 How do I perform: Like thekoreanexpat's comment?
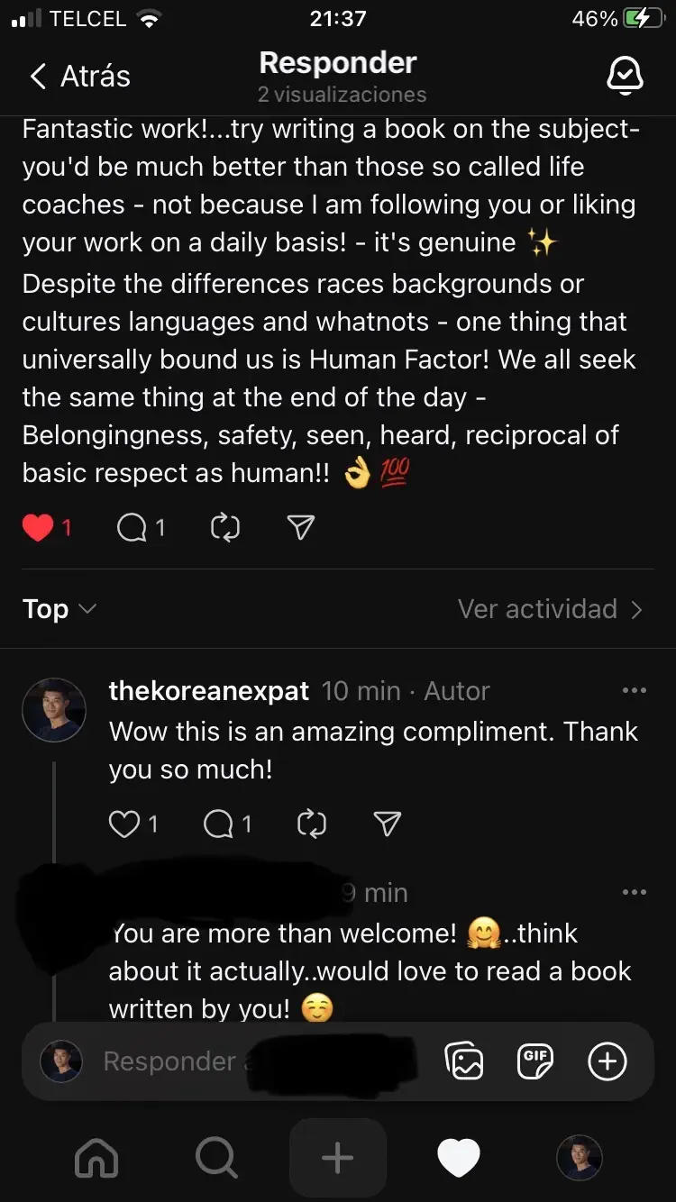(x=124, y=824)
